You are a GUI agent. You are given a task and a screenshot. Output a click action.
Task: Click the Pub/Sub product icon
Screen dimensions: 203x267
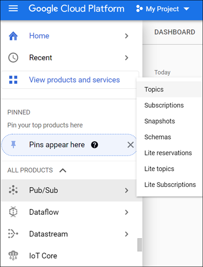coord(13,190)
